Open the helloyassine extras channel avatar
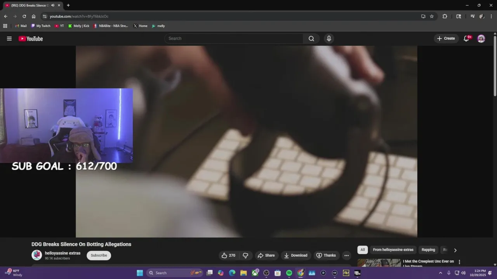 click(36, 255)
